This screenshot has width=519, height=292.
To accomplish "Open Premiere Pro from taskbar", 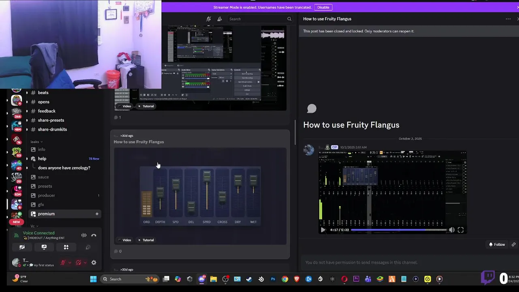I will tap(356, 279).
